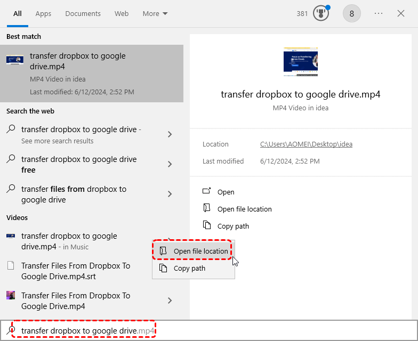Open the Documents tab
The width and height of the screenshot is (418, 341).
[83, 14]
